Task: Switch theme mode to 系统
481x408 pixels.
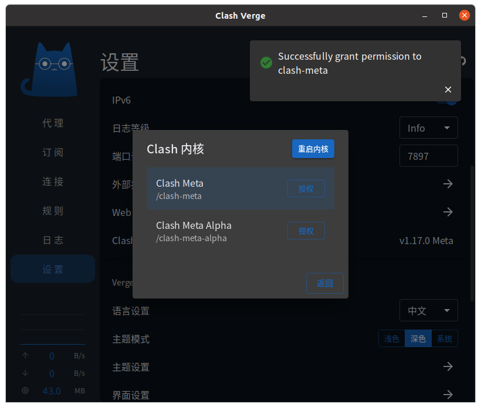Action: coord(445,338)
